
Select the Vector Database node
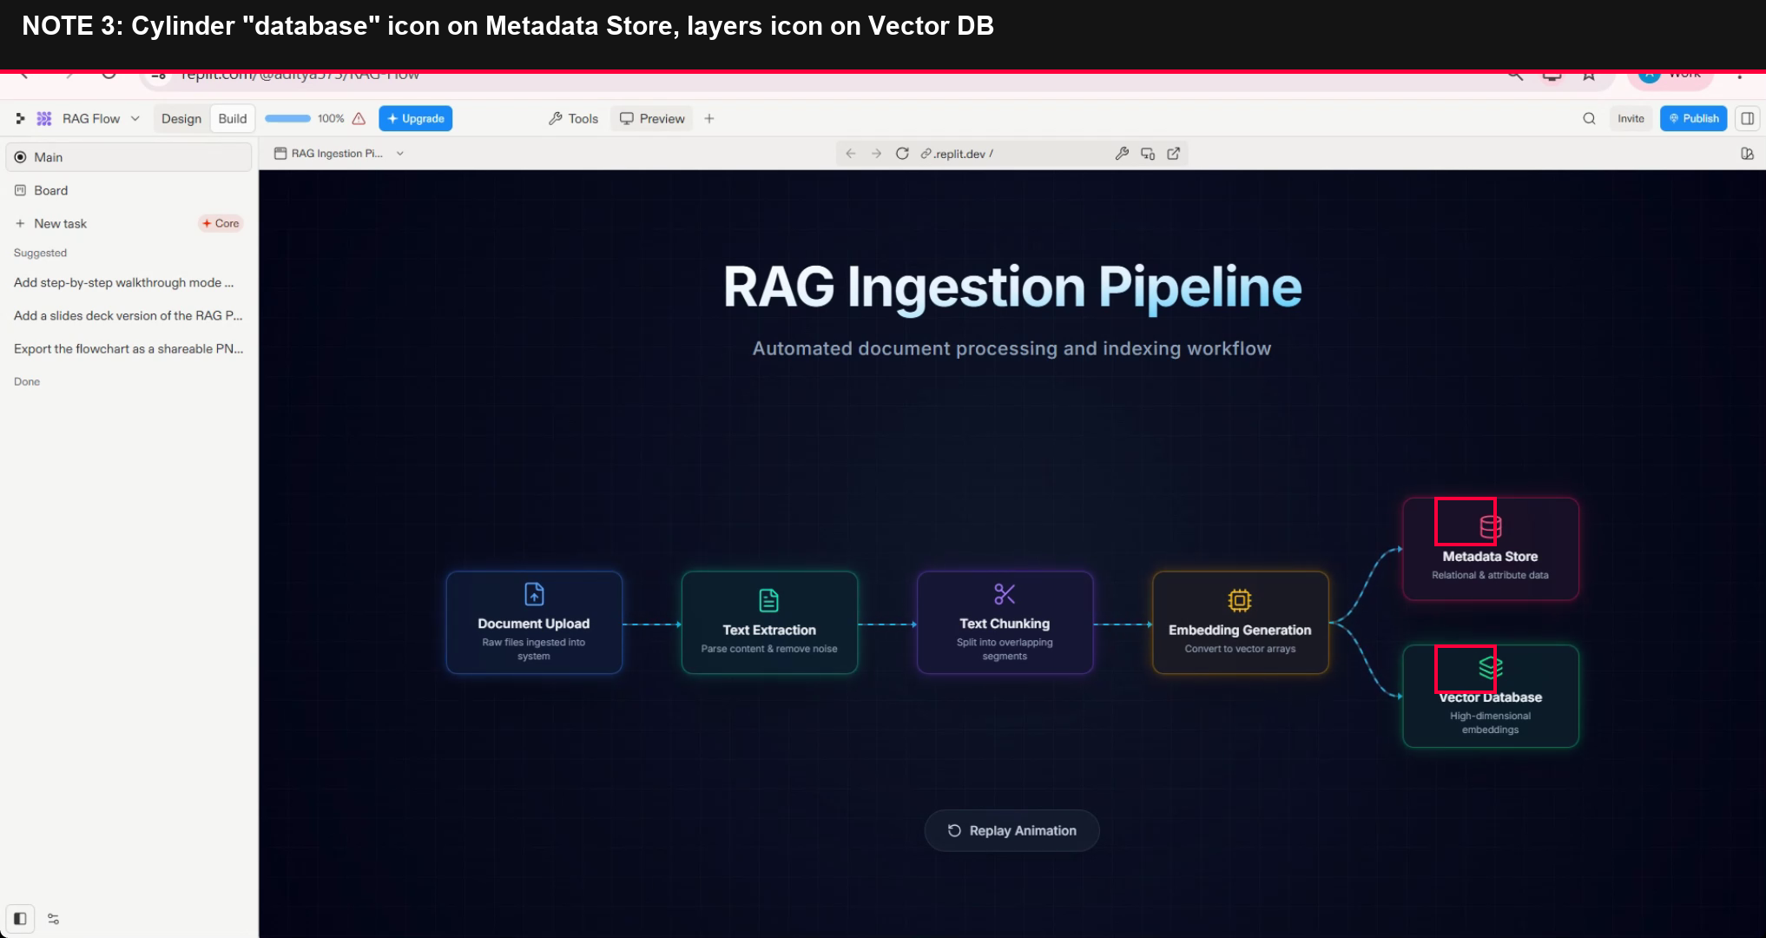(x=1491, y=696)
